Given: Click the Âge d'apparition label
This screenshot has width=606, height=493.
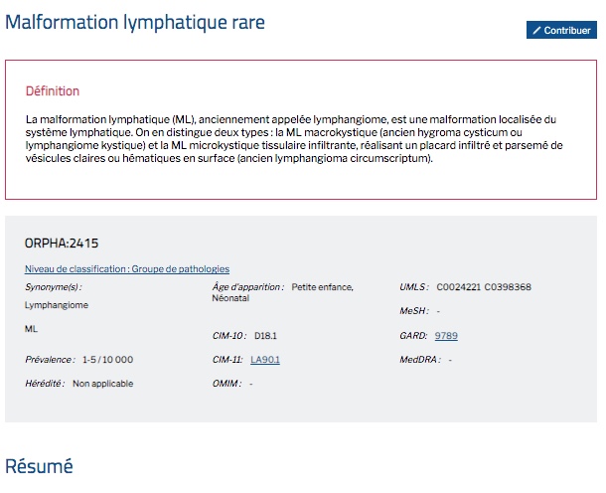Looking at the screenshot, I should click(248, 287).
